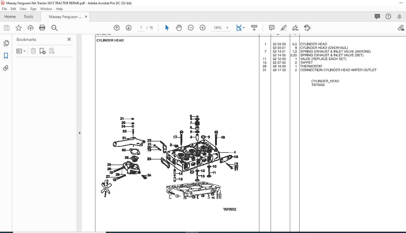The image size is (406, 233).
Task: Open the Sign menu
Action: 33,9
